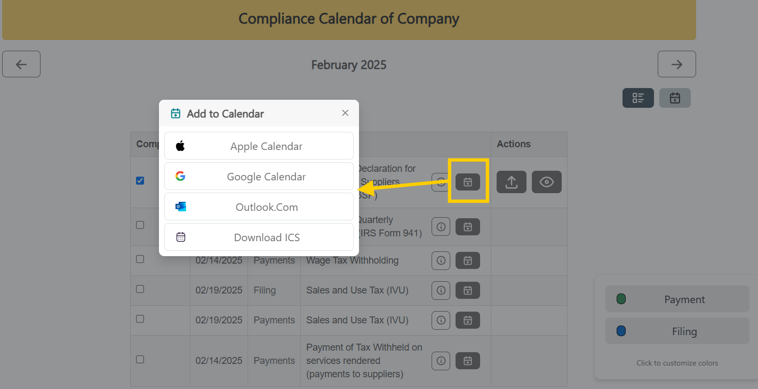Switch to list view icon
758x389 pixels.
(x=638, y=98)
